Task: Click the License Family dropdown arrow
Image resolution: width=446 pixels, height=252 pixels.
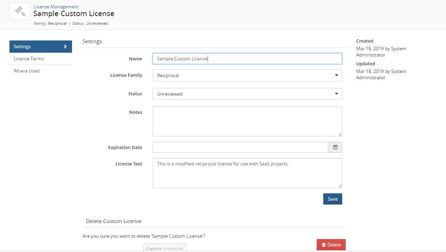Action: pos(336,75)
